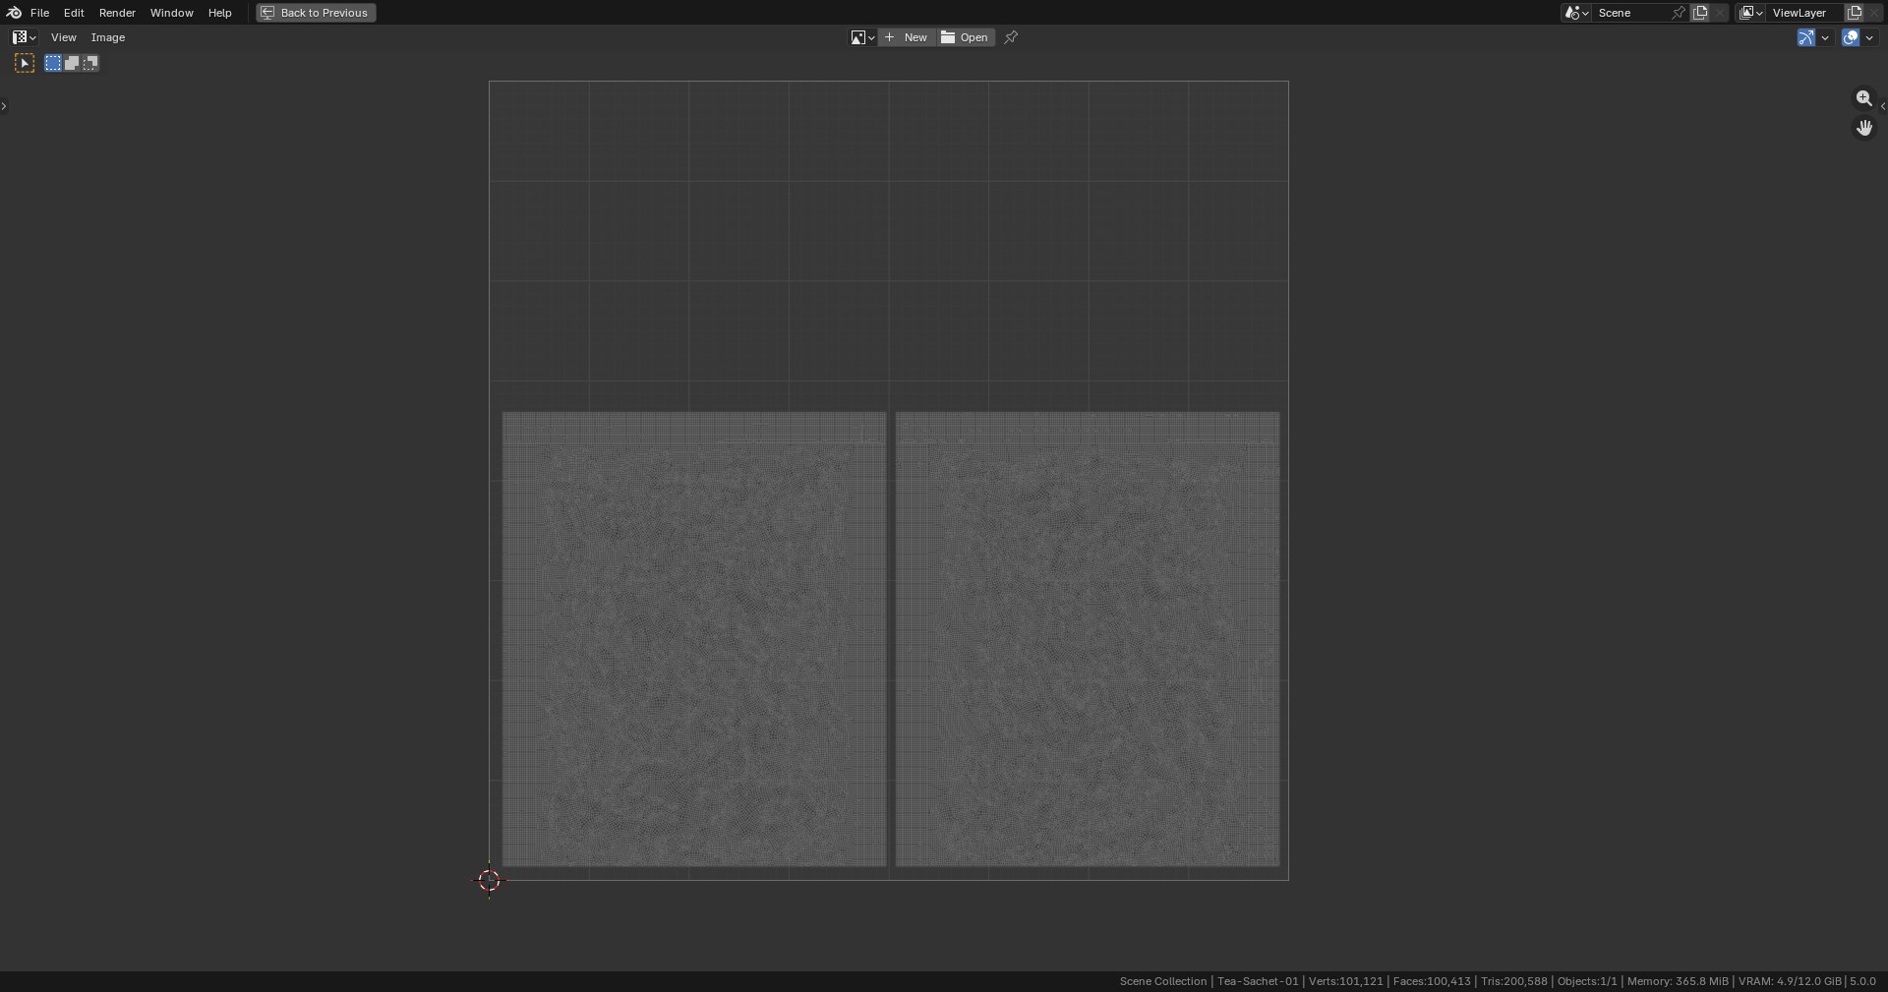The height and width of the screenshot is (992, 1888).
Task: Select the Select Box tool icon
Action: pos(25,63)
